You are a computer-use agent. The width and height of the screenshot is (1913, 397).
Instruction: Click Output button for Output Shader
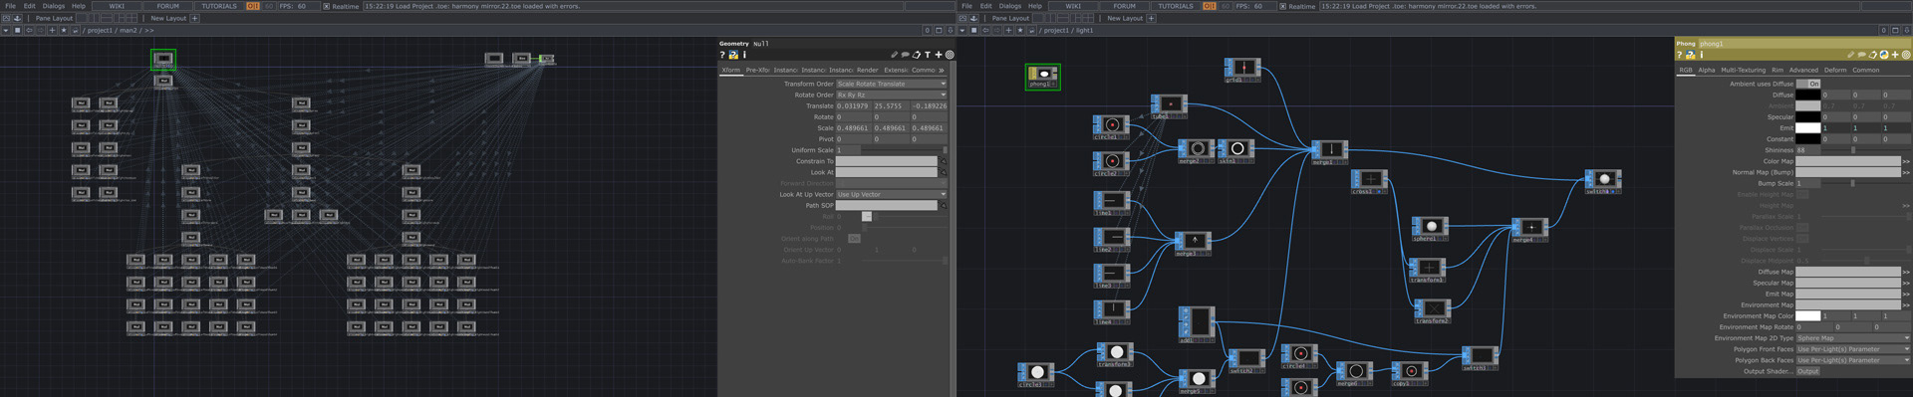[x=1808, y=371]
